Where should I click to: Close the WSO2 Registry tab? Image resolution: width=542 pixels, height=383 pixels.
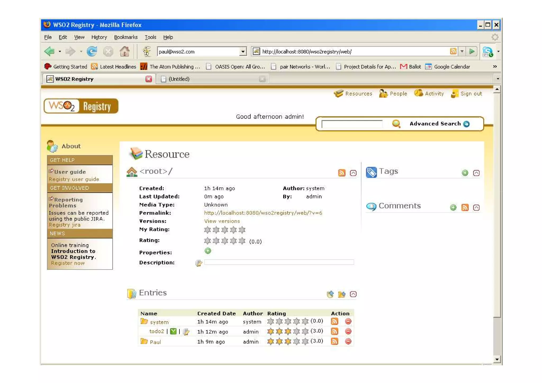tap(149, 79)
